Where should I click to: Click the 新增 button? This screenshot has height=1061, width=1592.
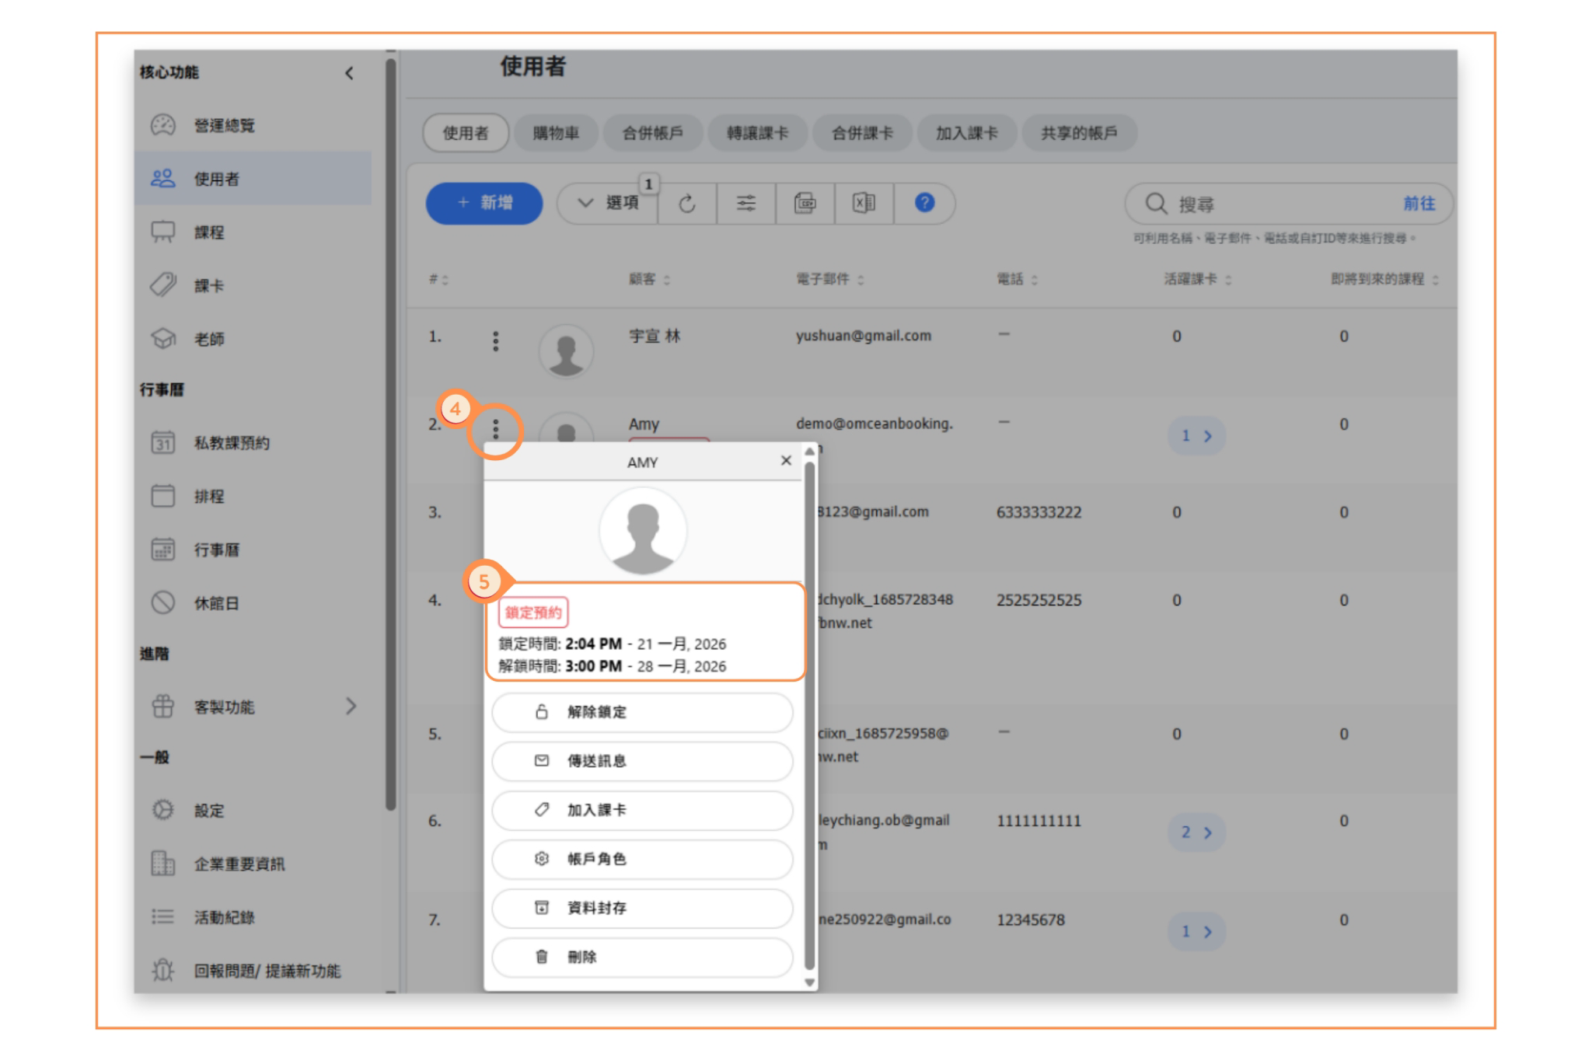pyautogui.click(x=484, y=204)
